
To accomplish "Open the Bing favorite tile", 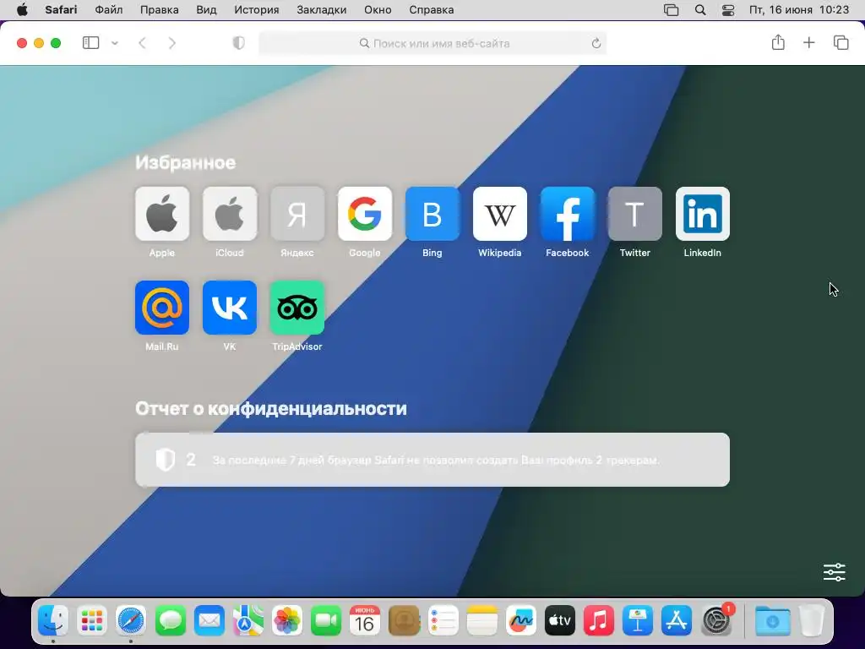I will pyautogui.click(x=432, y=214).
